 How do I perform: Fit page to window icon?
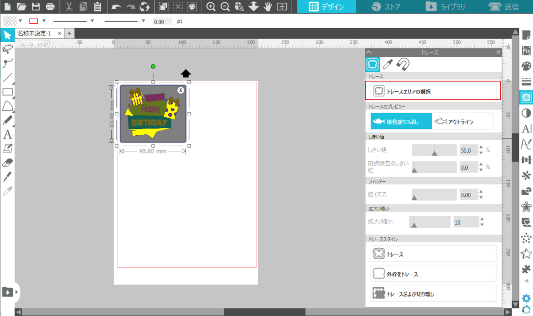282,6
